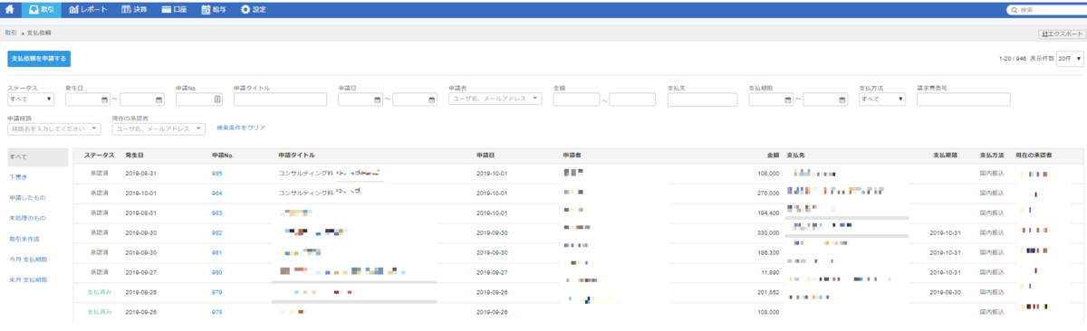
Task: Open calendar for 支払期限 start date
Action: (x=788, y=99)
